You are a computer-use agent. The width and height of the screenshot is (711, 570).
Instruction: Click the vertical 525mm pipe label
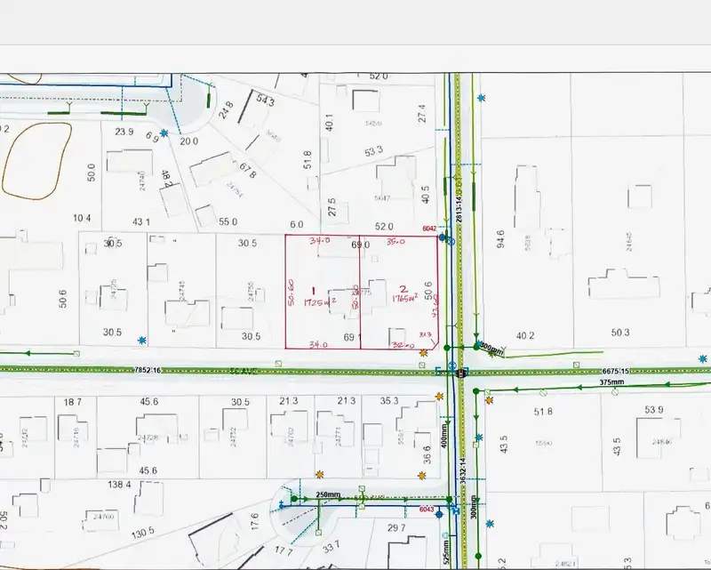click(446, 551)
